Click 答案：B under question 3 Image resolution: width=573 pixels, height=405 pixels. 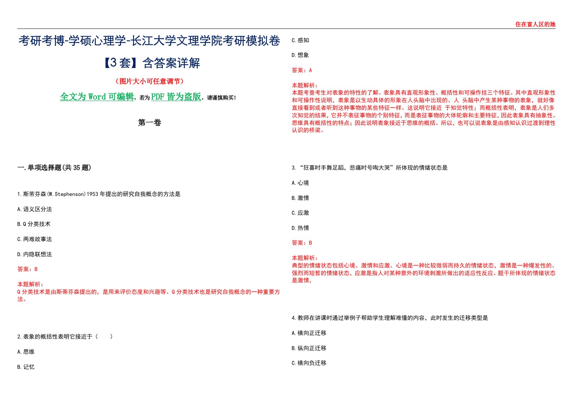click(x=302, y=243)
